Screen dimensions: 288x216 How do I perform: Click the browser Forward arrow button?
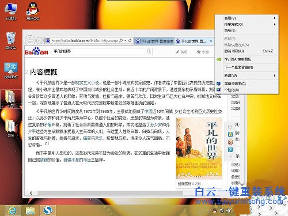40,40
